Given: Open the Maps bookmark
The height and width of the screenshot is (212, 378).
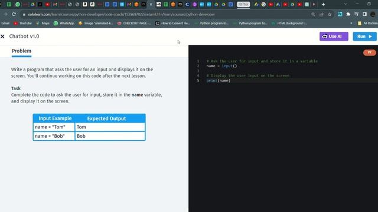Looking at the screenshot, I should 43,24.
